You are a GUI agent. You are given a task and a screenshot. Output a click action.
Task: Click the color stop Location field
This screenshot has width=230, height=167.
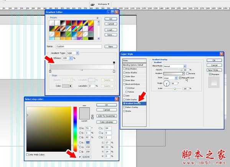click(x=92, y=86)
